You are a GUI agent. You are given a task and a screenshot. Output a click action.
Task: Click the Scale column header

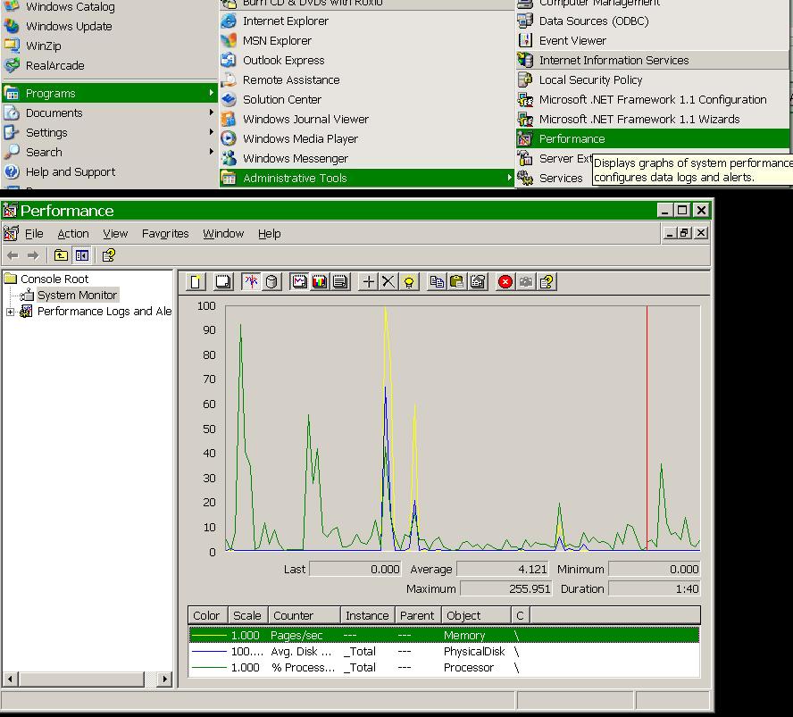pos(248,615)
